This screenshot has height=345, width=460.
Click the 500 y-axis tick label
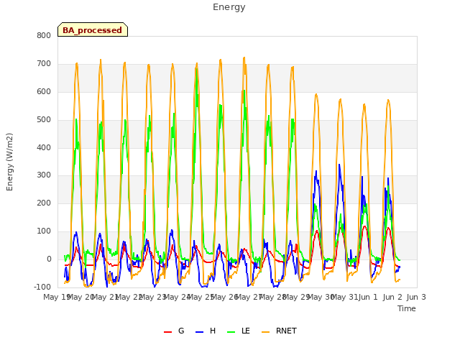coord(44,119)
